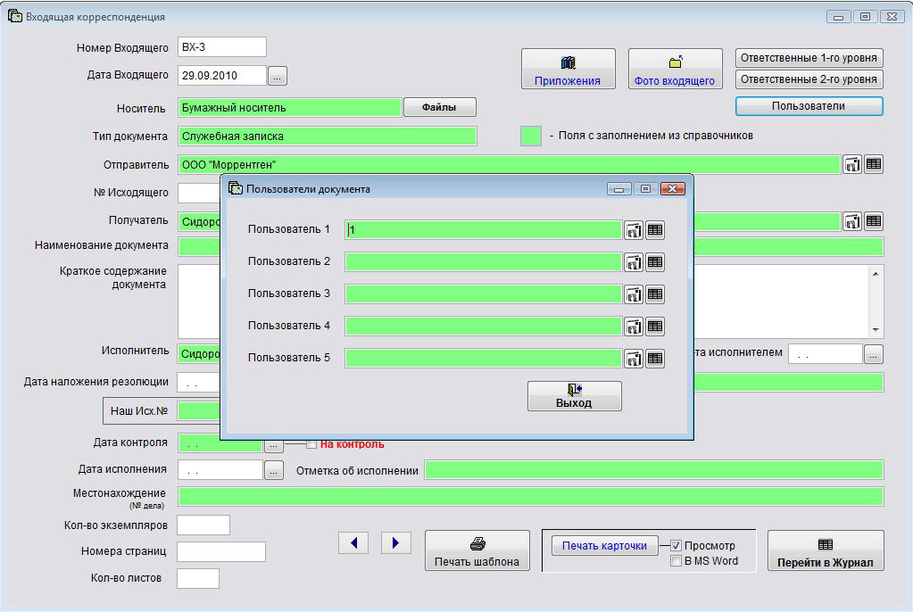
Task: Open date picker for Дата Входящего
Action: pos(278,77)
